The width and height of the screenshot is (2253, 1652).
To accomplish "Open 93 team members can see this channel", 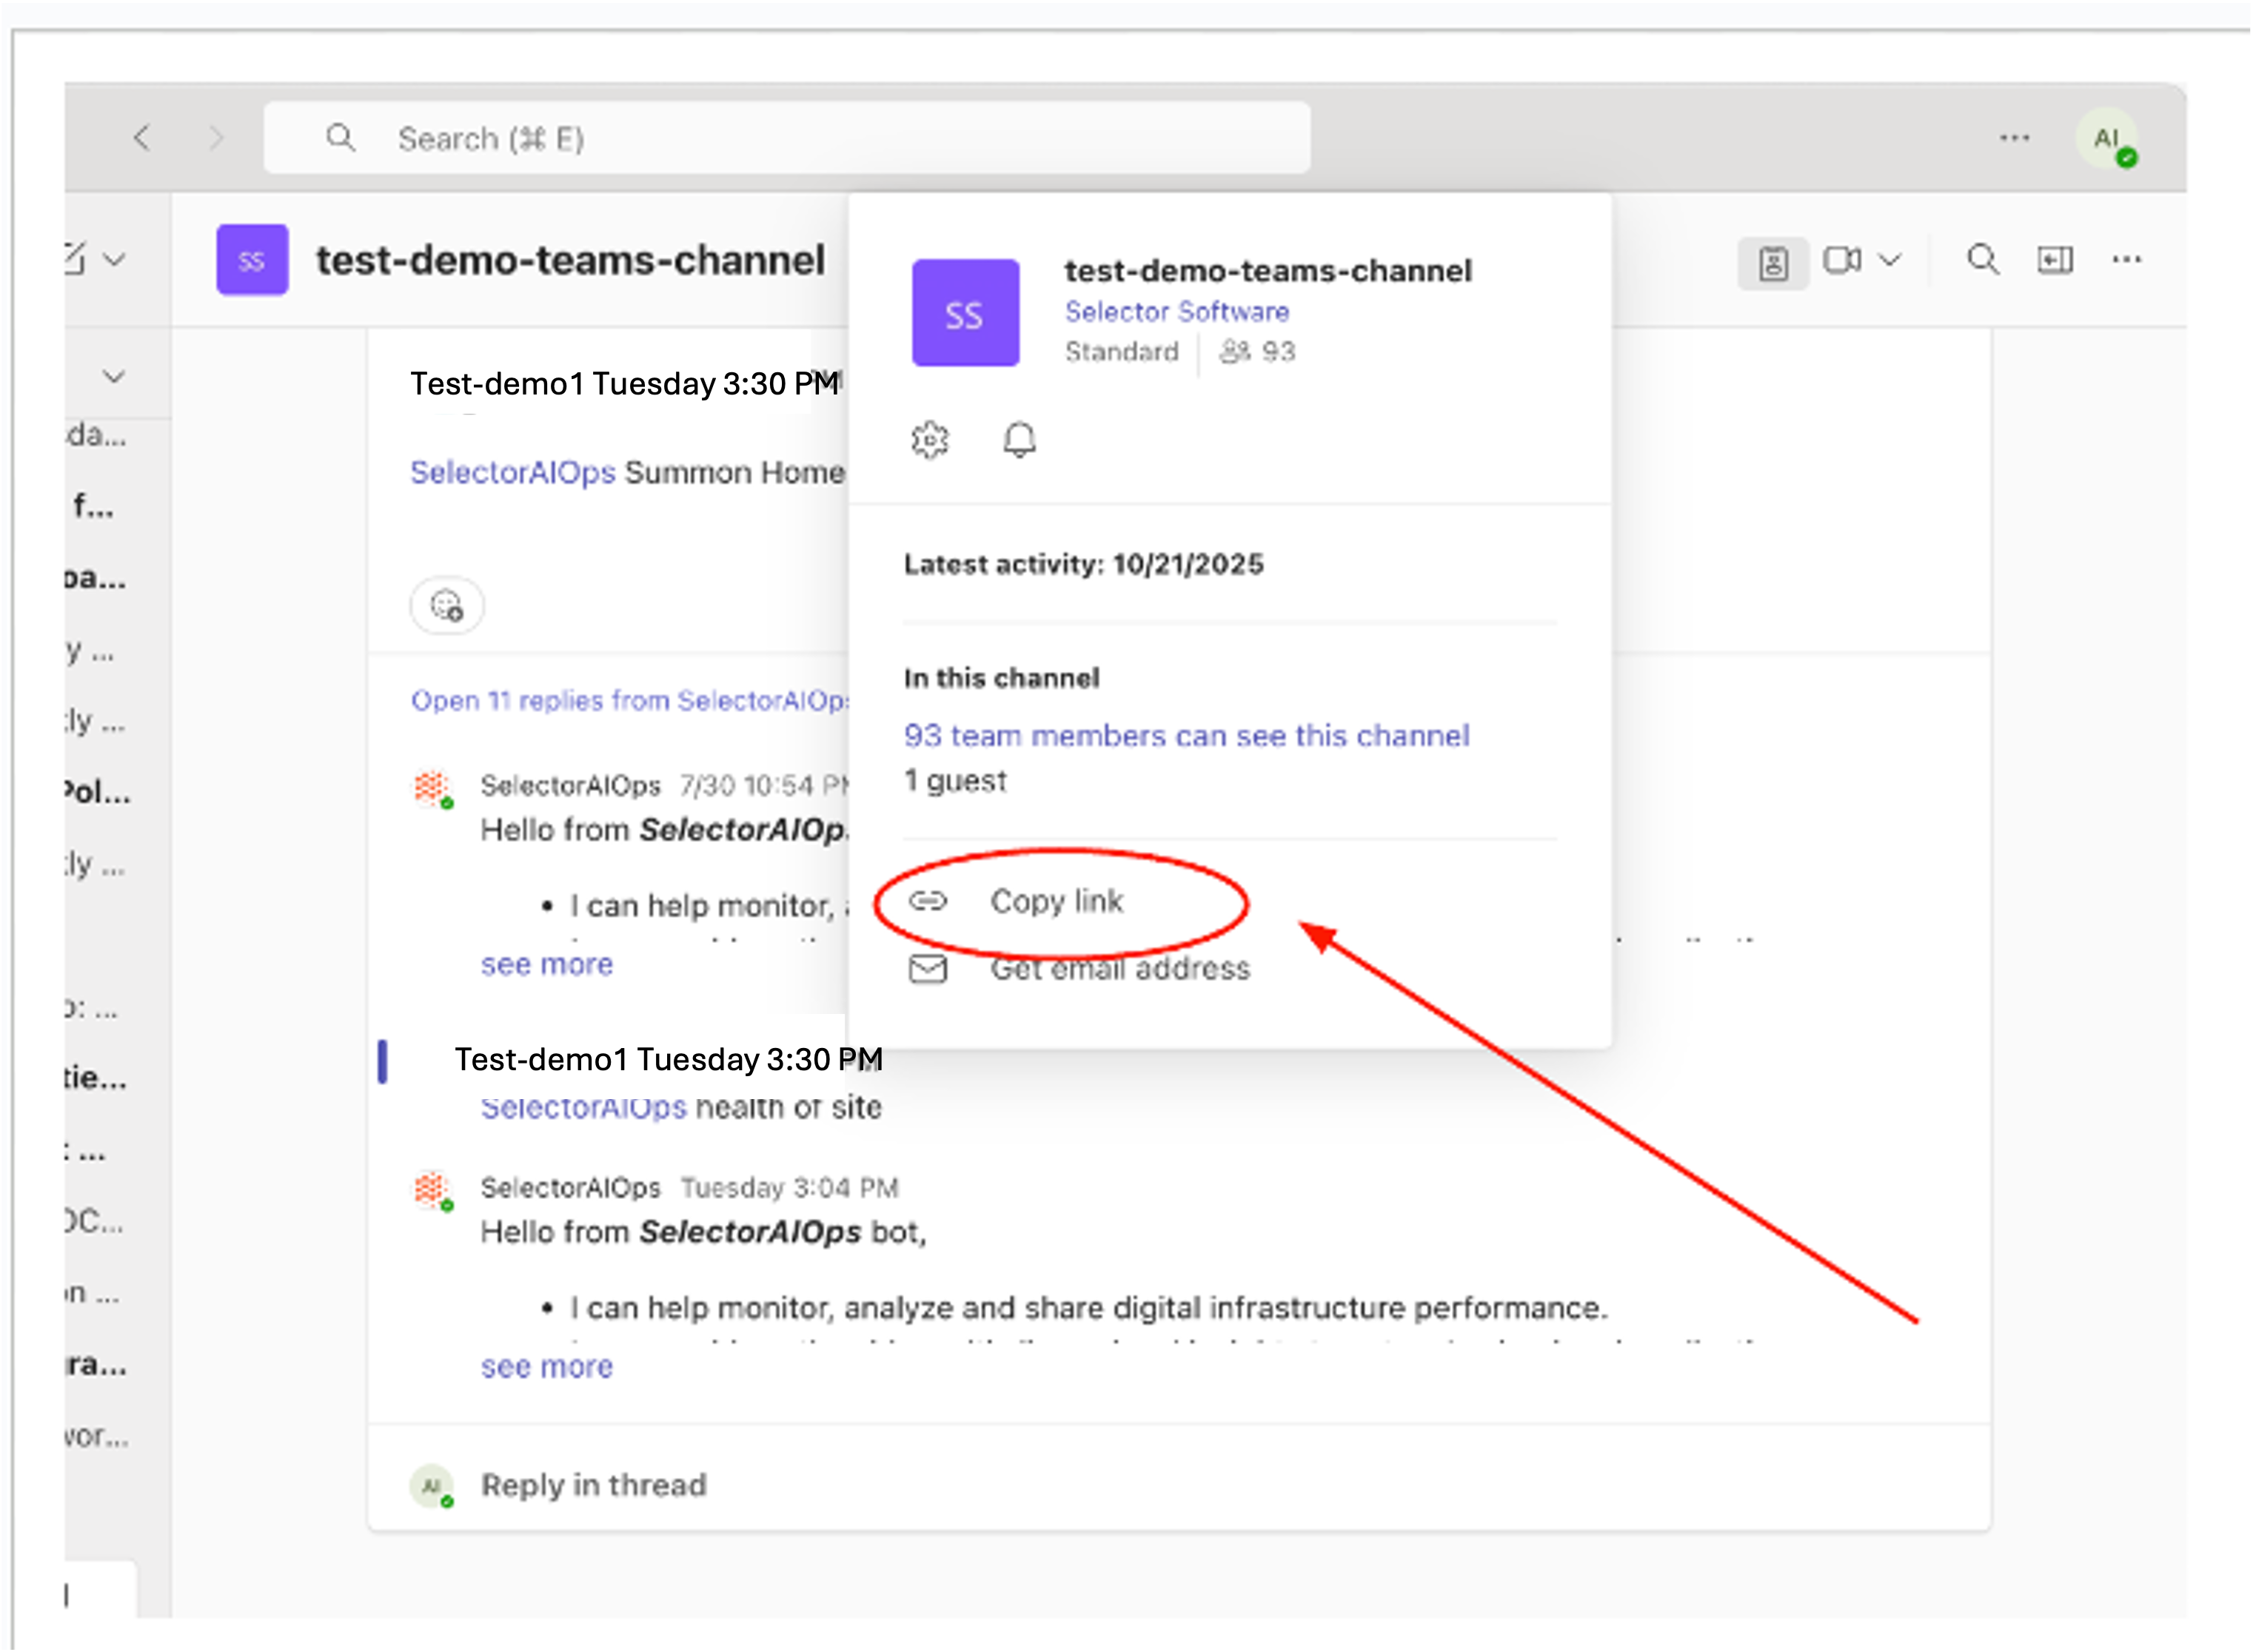I will (1187, 736).
